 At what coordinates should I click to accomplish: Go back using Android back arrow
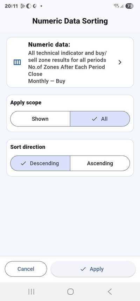pyautogui.click(x=110, y=292)
